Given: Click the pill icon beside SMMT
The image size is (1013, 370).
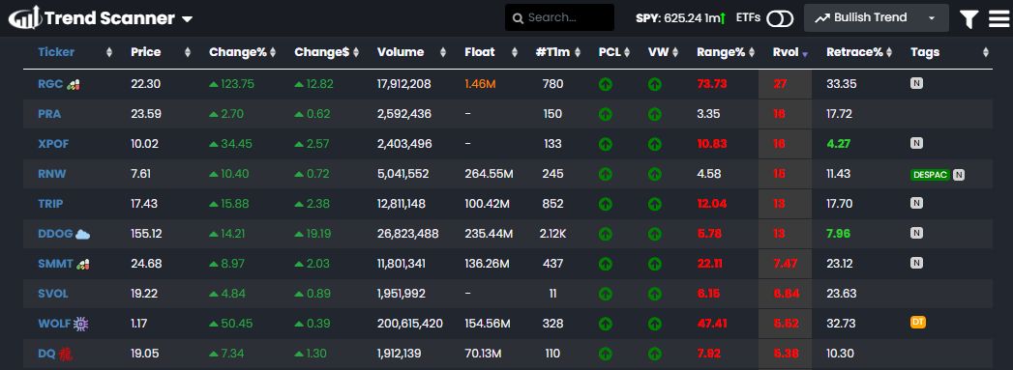Looking at the screenshot, I should click(82, 264).
